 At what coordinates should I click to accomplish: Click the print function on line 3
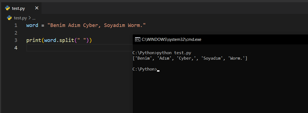coord(34,40)
